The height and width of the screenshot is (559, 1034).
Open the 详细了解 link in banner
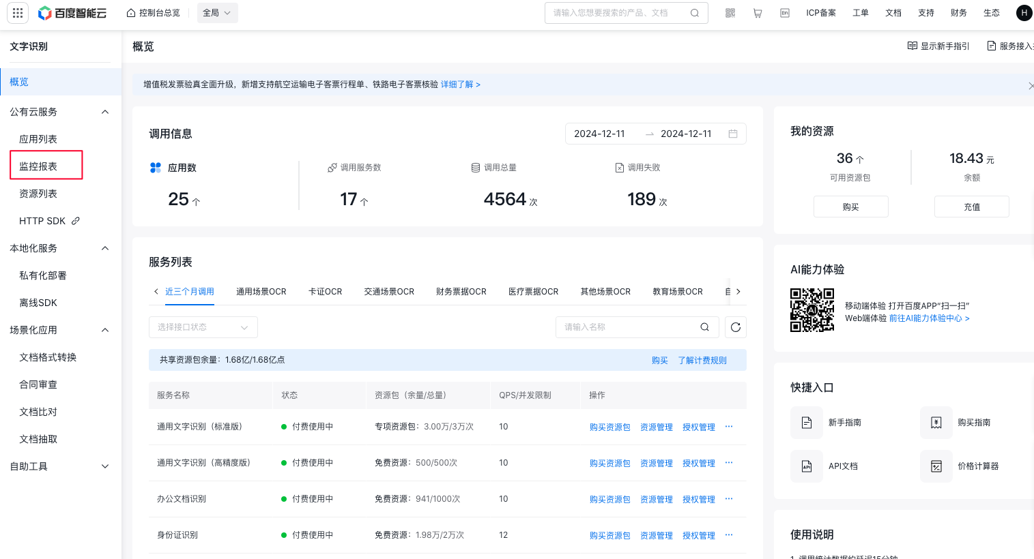click(461, 85)
